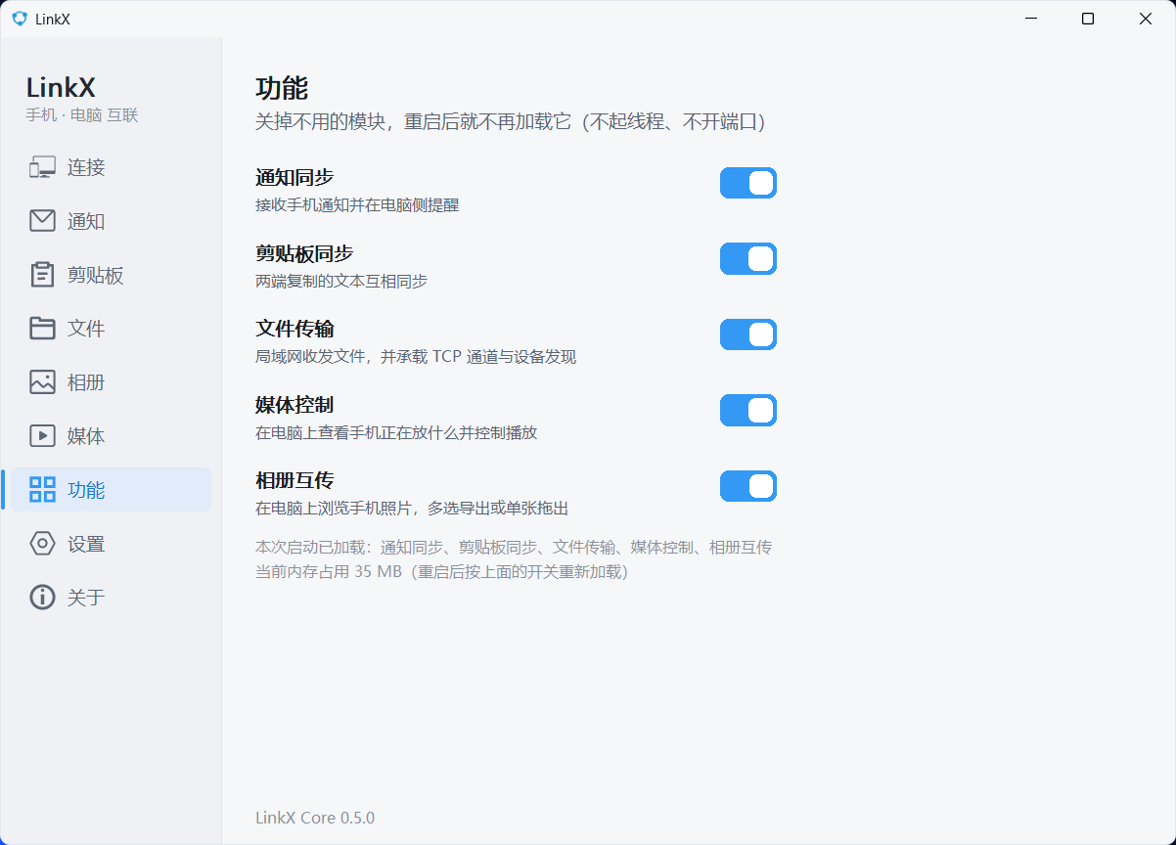Screen dimensions: 1176x845
Task: Click subtitle 关掉不用的模块 under heading
Action: tap(510, 122)
